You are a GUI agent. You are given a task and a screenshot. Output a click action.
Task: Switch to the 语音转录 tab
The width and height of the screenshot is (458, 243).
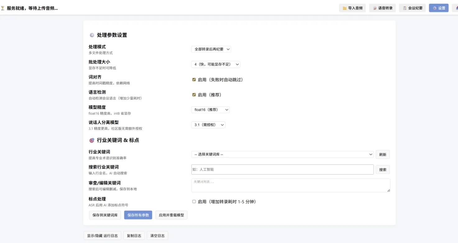[x=382, y=8]
